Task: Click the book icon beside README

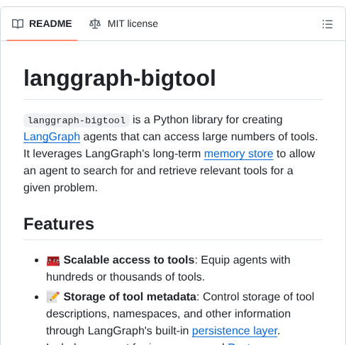Action: (x=18, y=24)
